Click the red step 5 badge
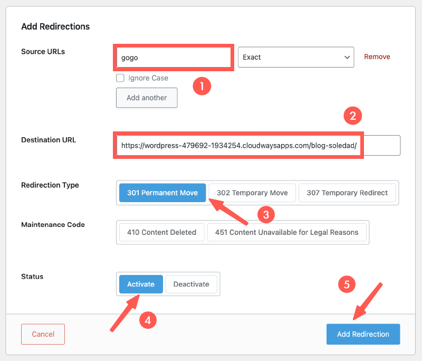The height and width of the screenshot is (361, 422). [347, 284]
